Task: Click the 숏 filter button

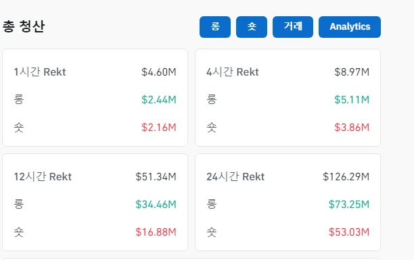Action: click(252, 27)
